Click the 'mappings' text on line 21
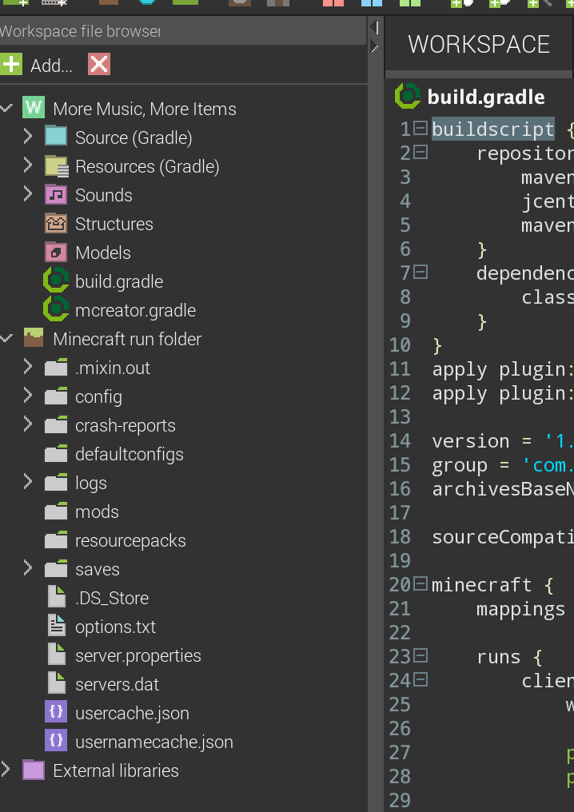The height and width of the screenshot is (812, 574). point(520,610)
